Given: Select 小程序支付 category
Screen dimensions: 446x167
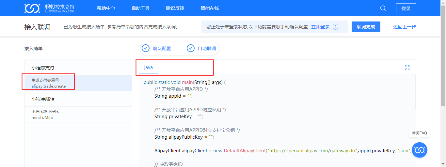Looking at the screenshot, I should coord(78,68).
